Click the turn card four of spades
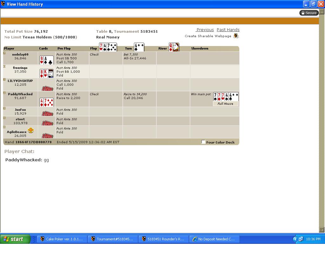Viewport: 325px width, 254px height. 139,47
